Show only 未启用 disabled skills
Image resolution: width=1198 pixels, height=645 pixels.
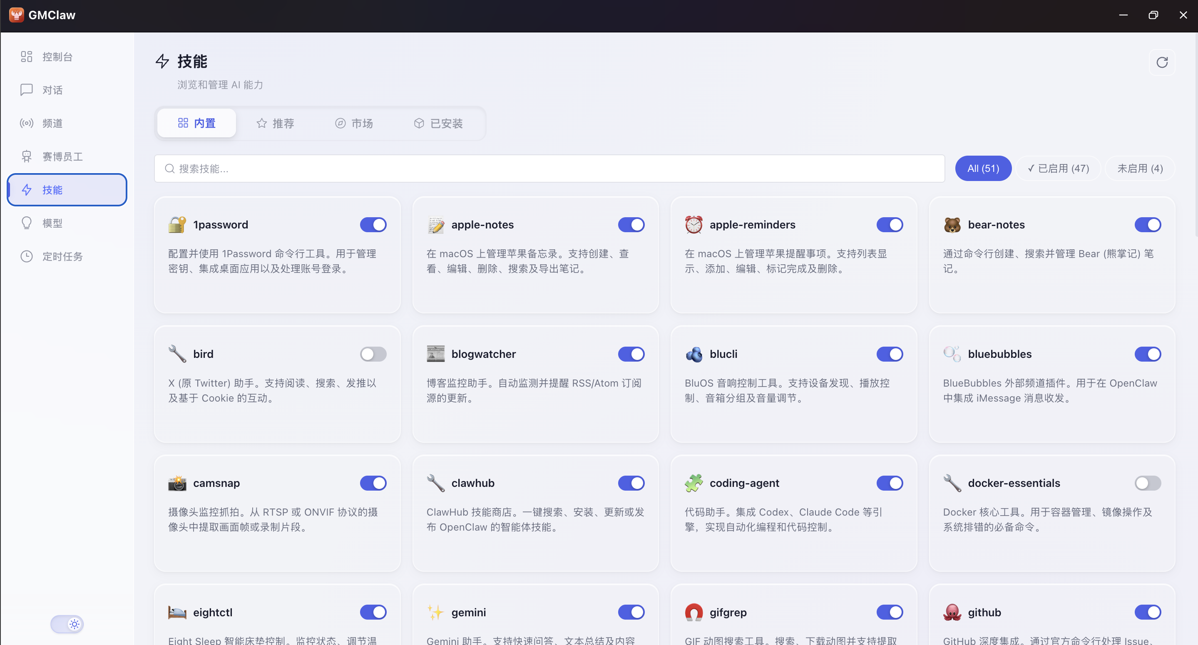tap(1139, 169)
